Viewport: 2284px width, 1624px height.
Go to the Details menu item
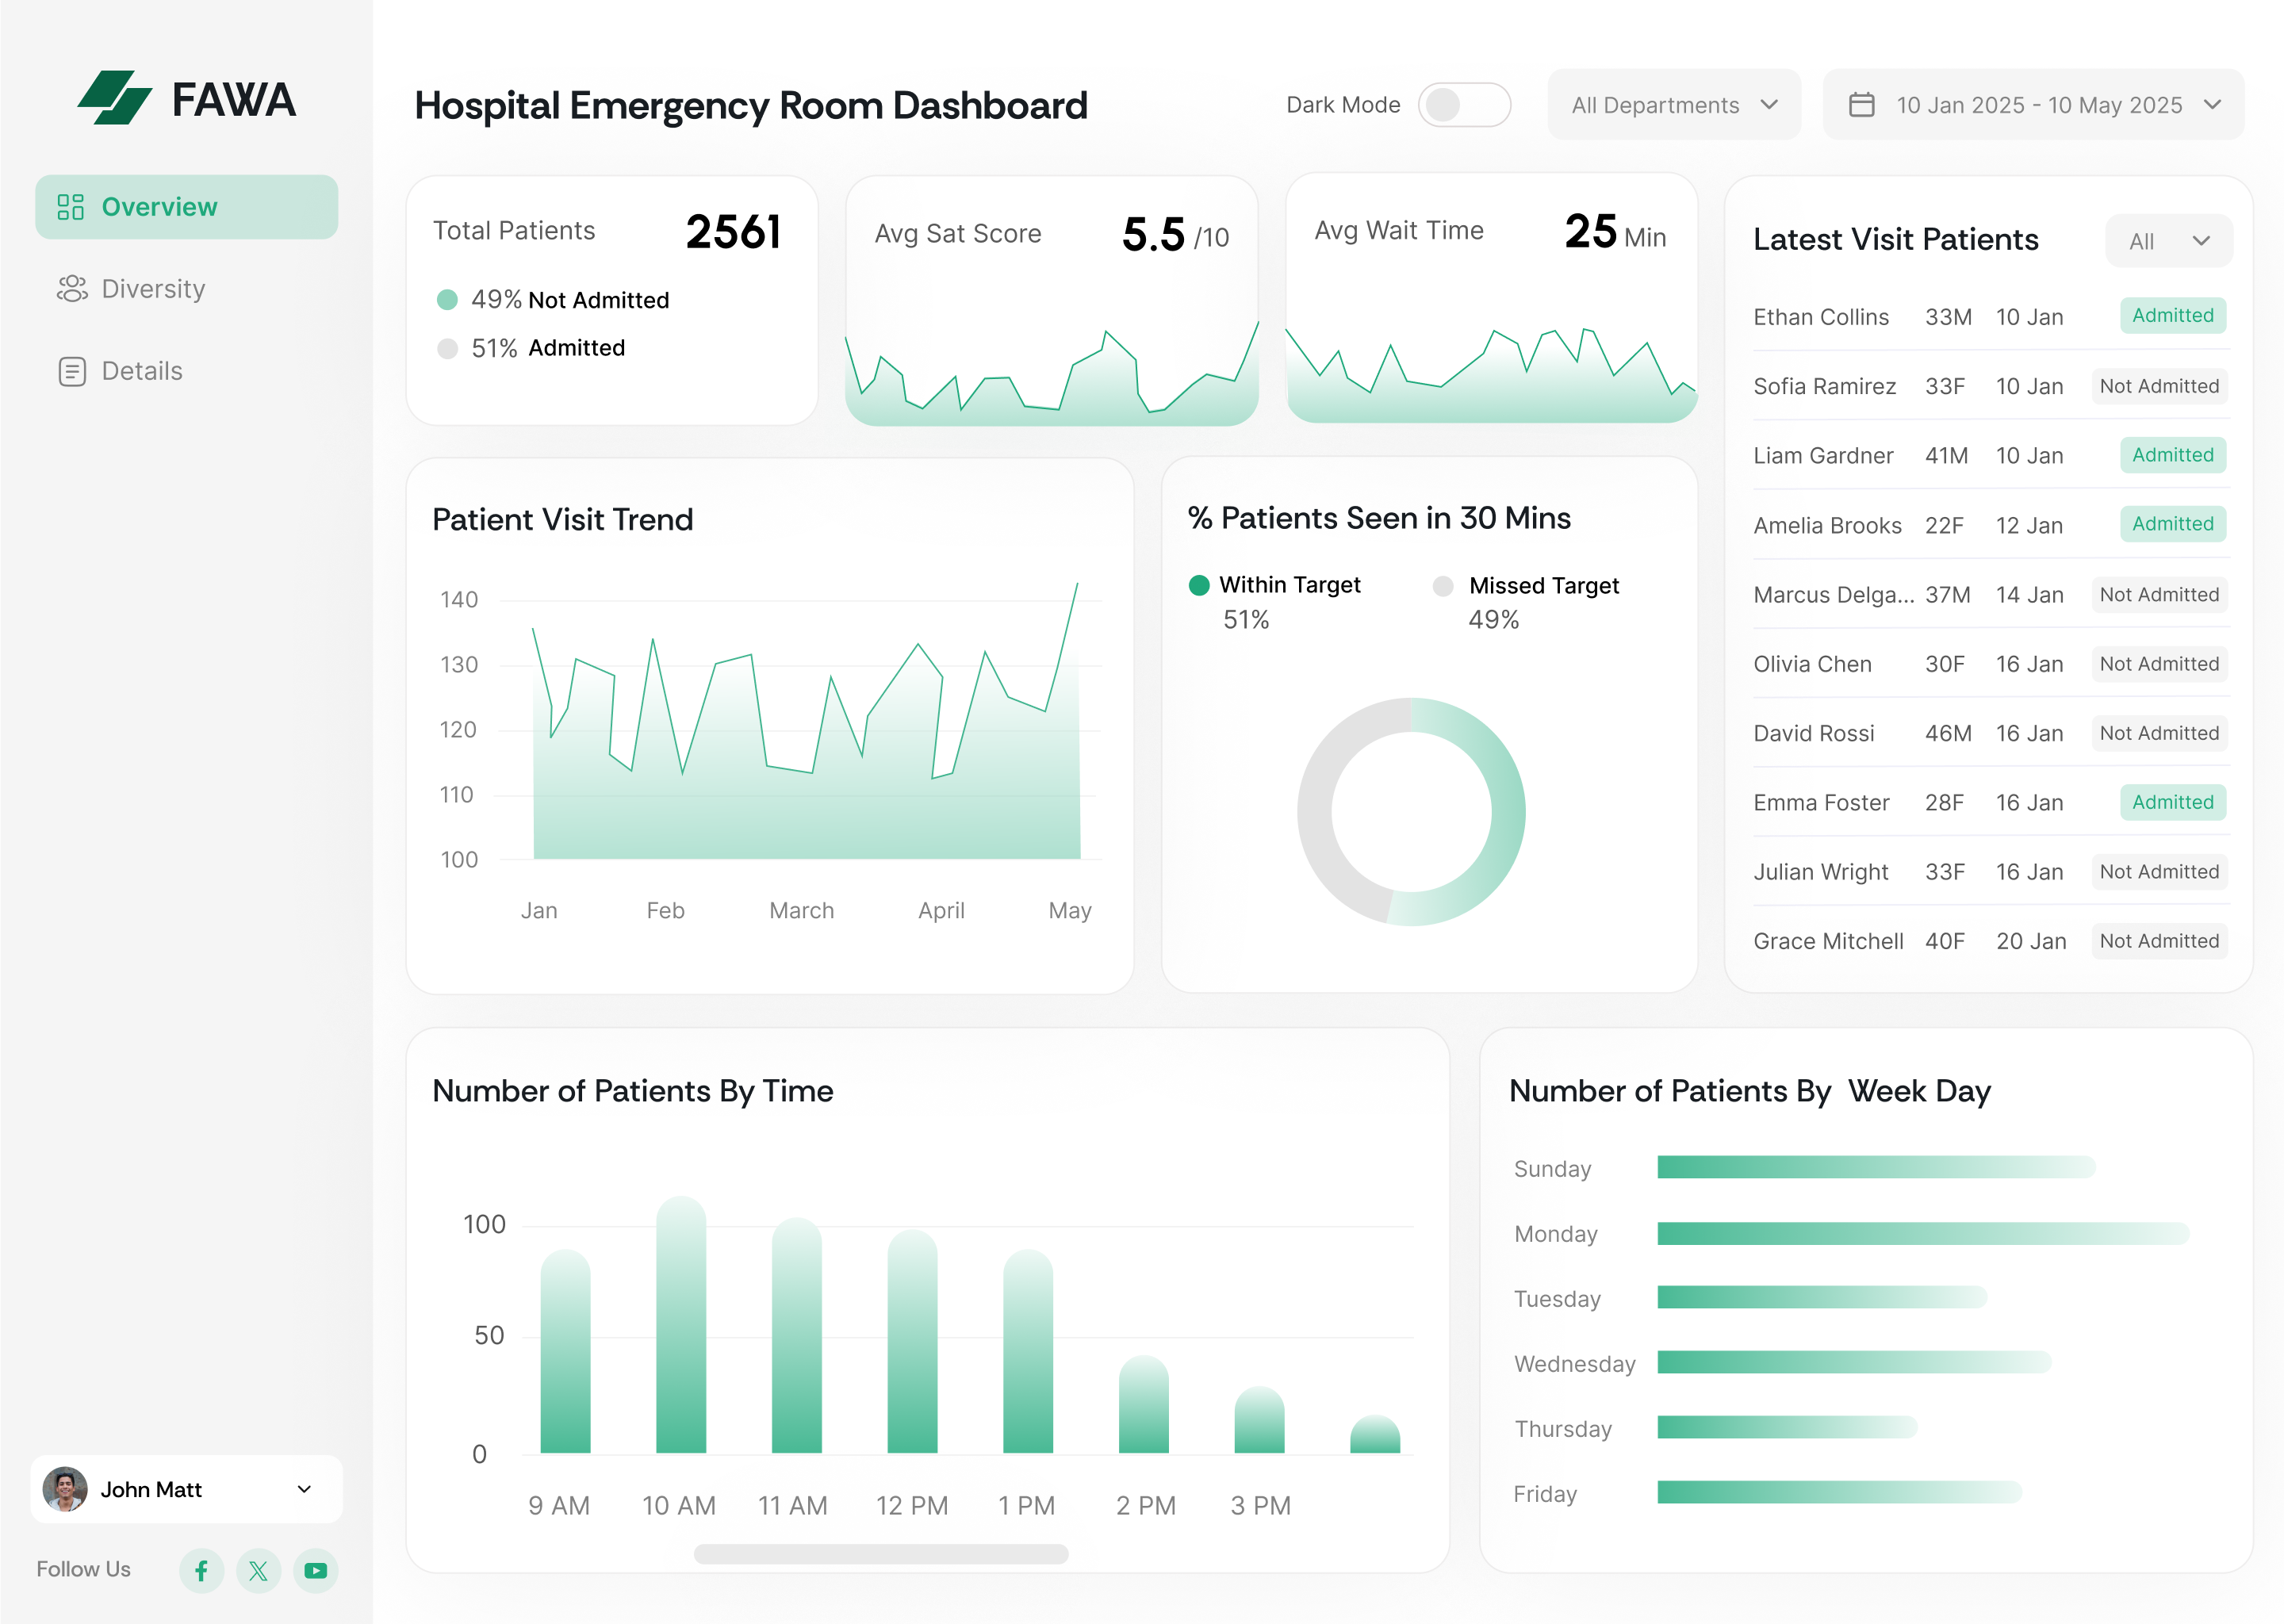(142, 371)
